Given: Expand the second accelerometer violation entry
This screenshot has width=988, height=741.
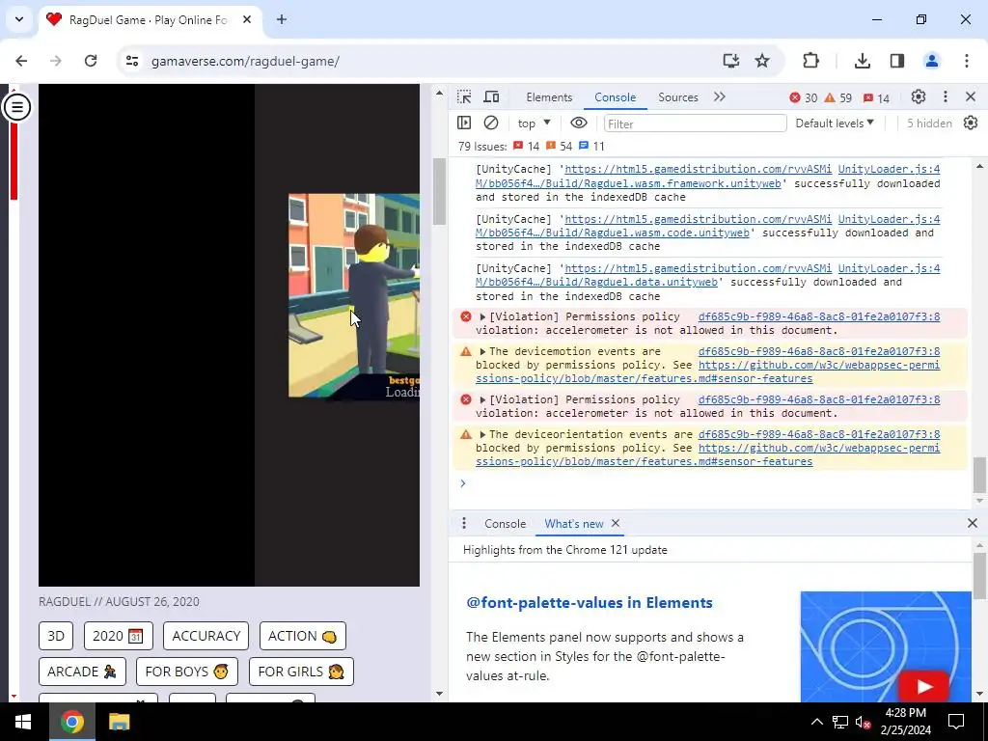Looking at the screenshot, I should pos(482,400).
